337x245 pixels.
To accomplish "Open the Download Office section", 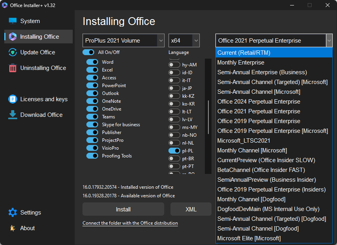I will [38, 115].
